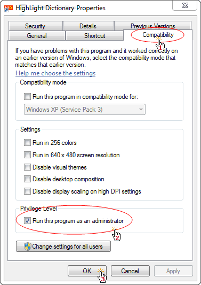Open the Details tab
The image size is (201, 285).
tap(89, 26)
